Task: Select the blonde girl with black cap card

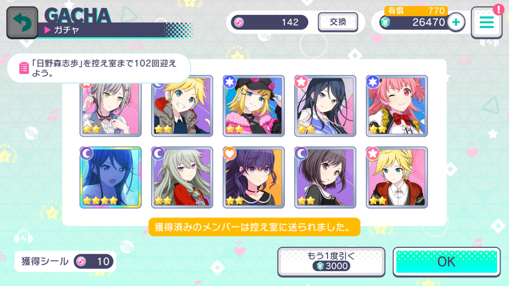Action: point(254,106)
